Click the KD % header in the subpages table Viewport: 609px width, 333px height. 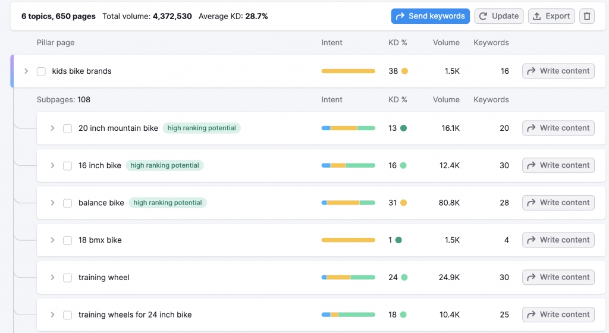click(398, 100)
